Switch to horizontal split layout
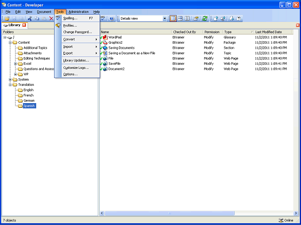This screenshot has width=301, height=225. [180, 19]
